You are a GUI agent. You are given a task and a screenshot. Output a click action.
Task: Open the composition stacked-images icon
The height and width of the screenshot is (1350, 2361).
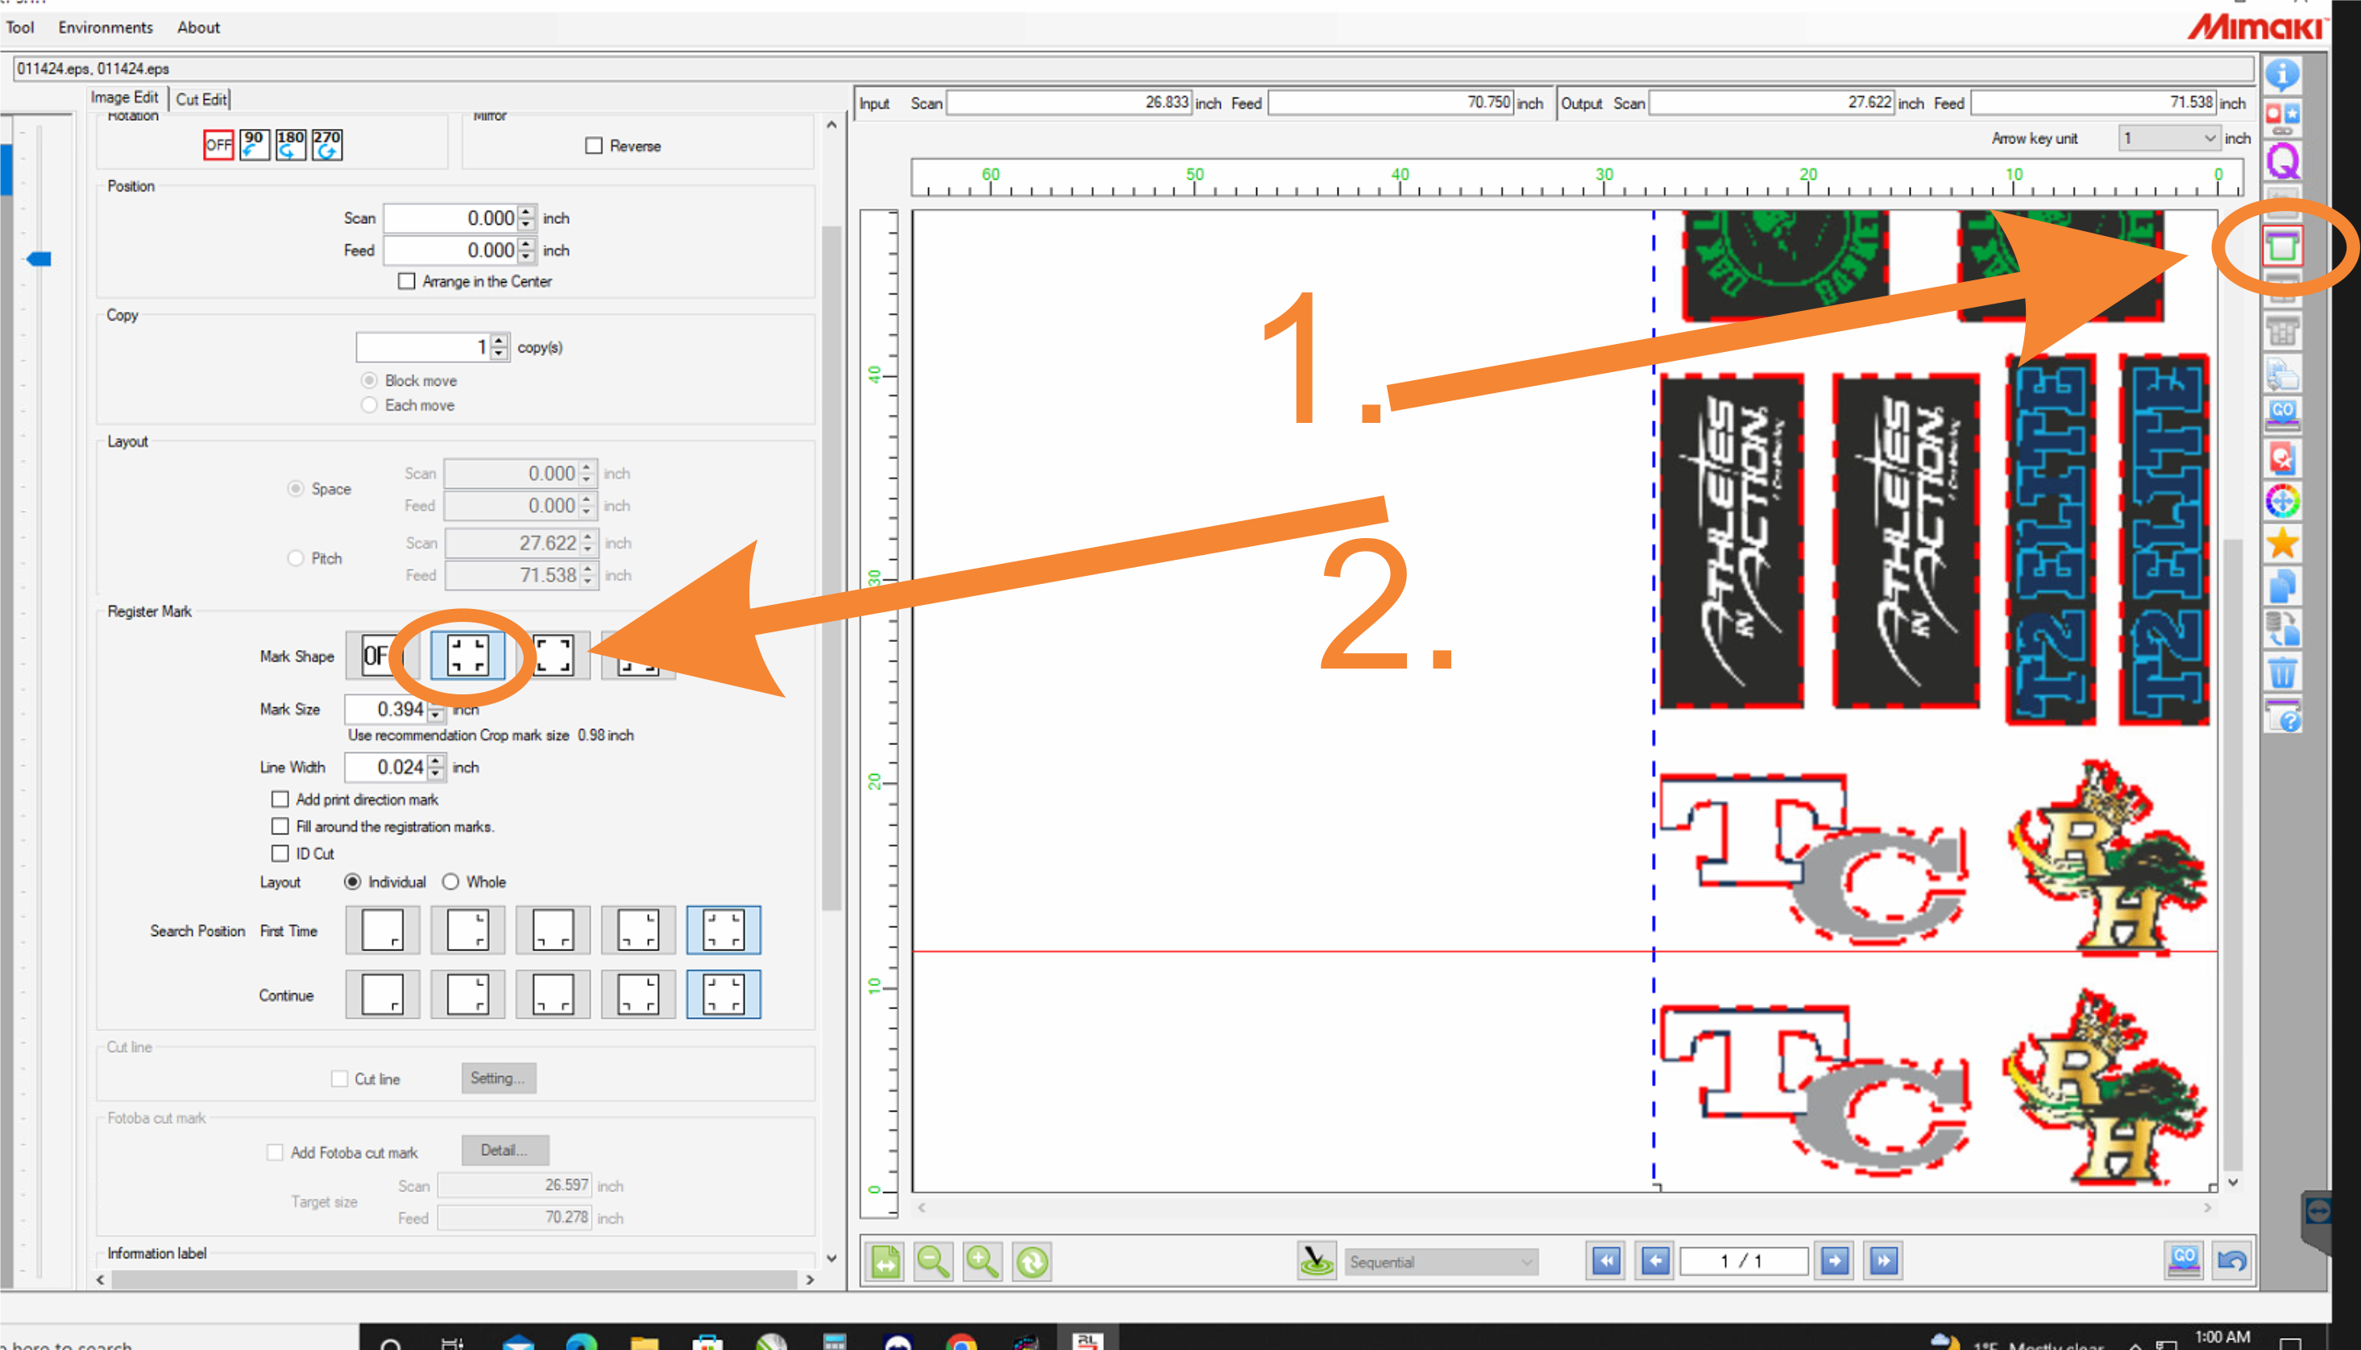pyautogui.click(x=2282, y=375)
